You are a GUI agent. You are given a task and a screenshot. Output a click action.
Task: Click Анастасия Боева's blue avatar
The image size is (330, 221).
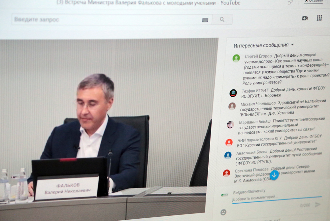click(x=228, y=155)
